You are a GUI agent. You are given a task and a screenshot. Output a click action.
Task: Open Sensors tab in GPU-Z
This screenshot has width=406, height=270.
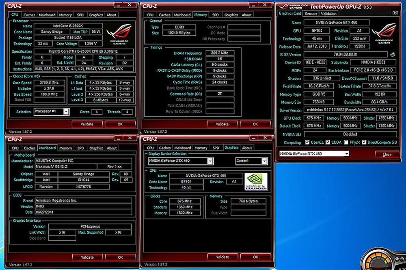pyautogui.click(x=311, y=14)
